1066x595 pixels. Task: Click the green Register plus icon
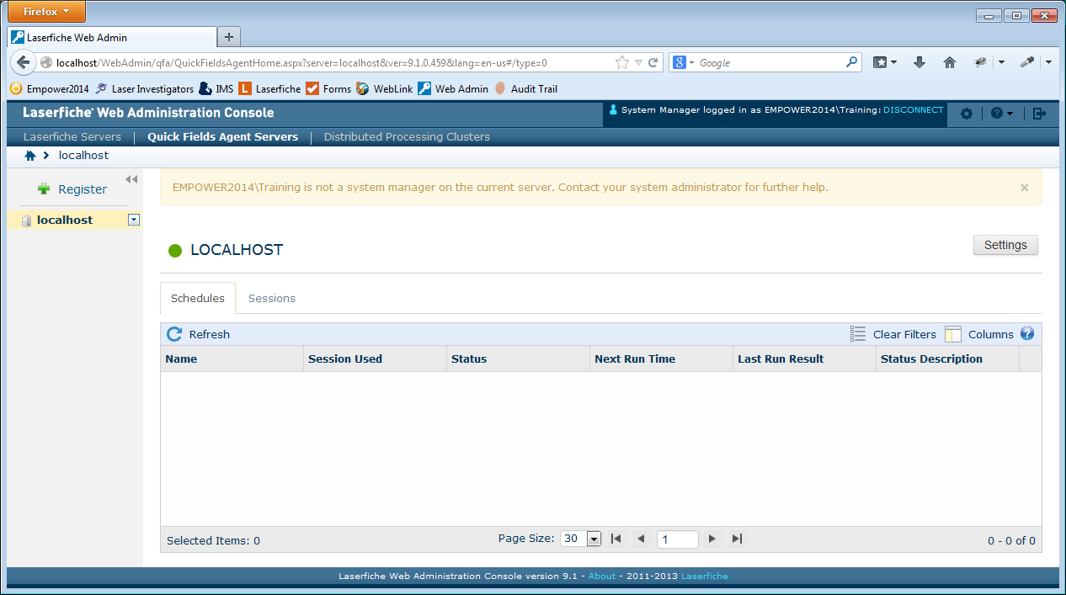click(x=44, y=189)
